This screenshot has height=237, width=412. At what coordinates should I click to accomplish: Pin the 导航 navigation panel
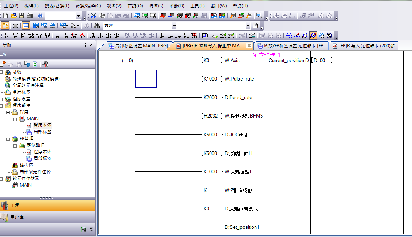coord(85,45)
